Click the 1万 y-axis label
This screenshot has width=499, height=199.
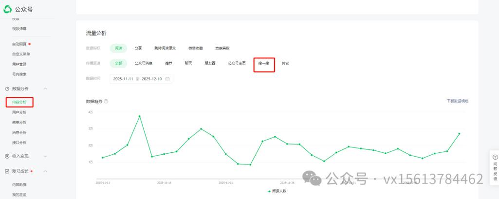coord(91,162)
